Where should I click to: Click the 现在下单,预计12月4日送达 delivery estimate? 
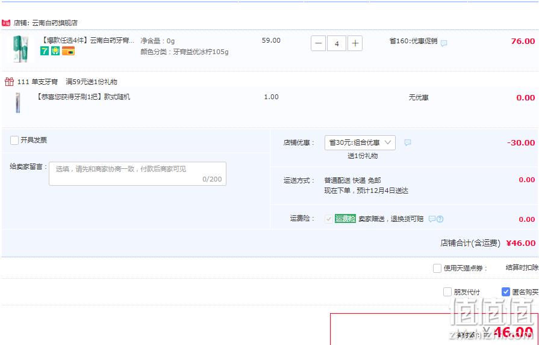click(x=366, y=191)
